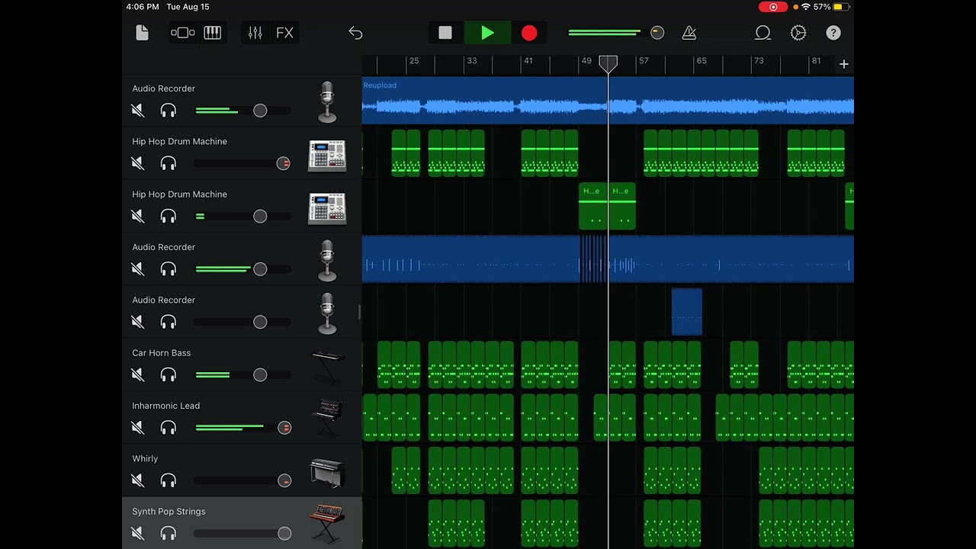Select drum machine icon on the H...e regions track
Image resolution: width=976 pixels, height=549 pixels.
coord(327,208)
